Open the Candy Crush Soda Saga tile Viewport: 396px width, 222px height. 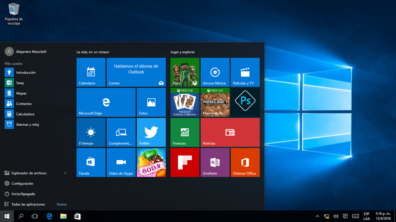(151, 162)
